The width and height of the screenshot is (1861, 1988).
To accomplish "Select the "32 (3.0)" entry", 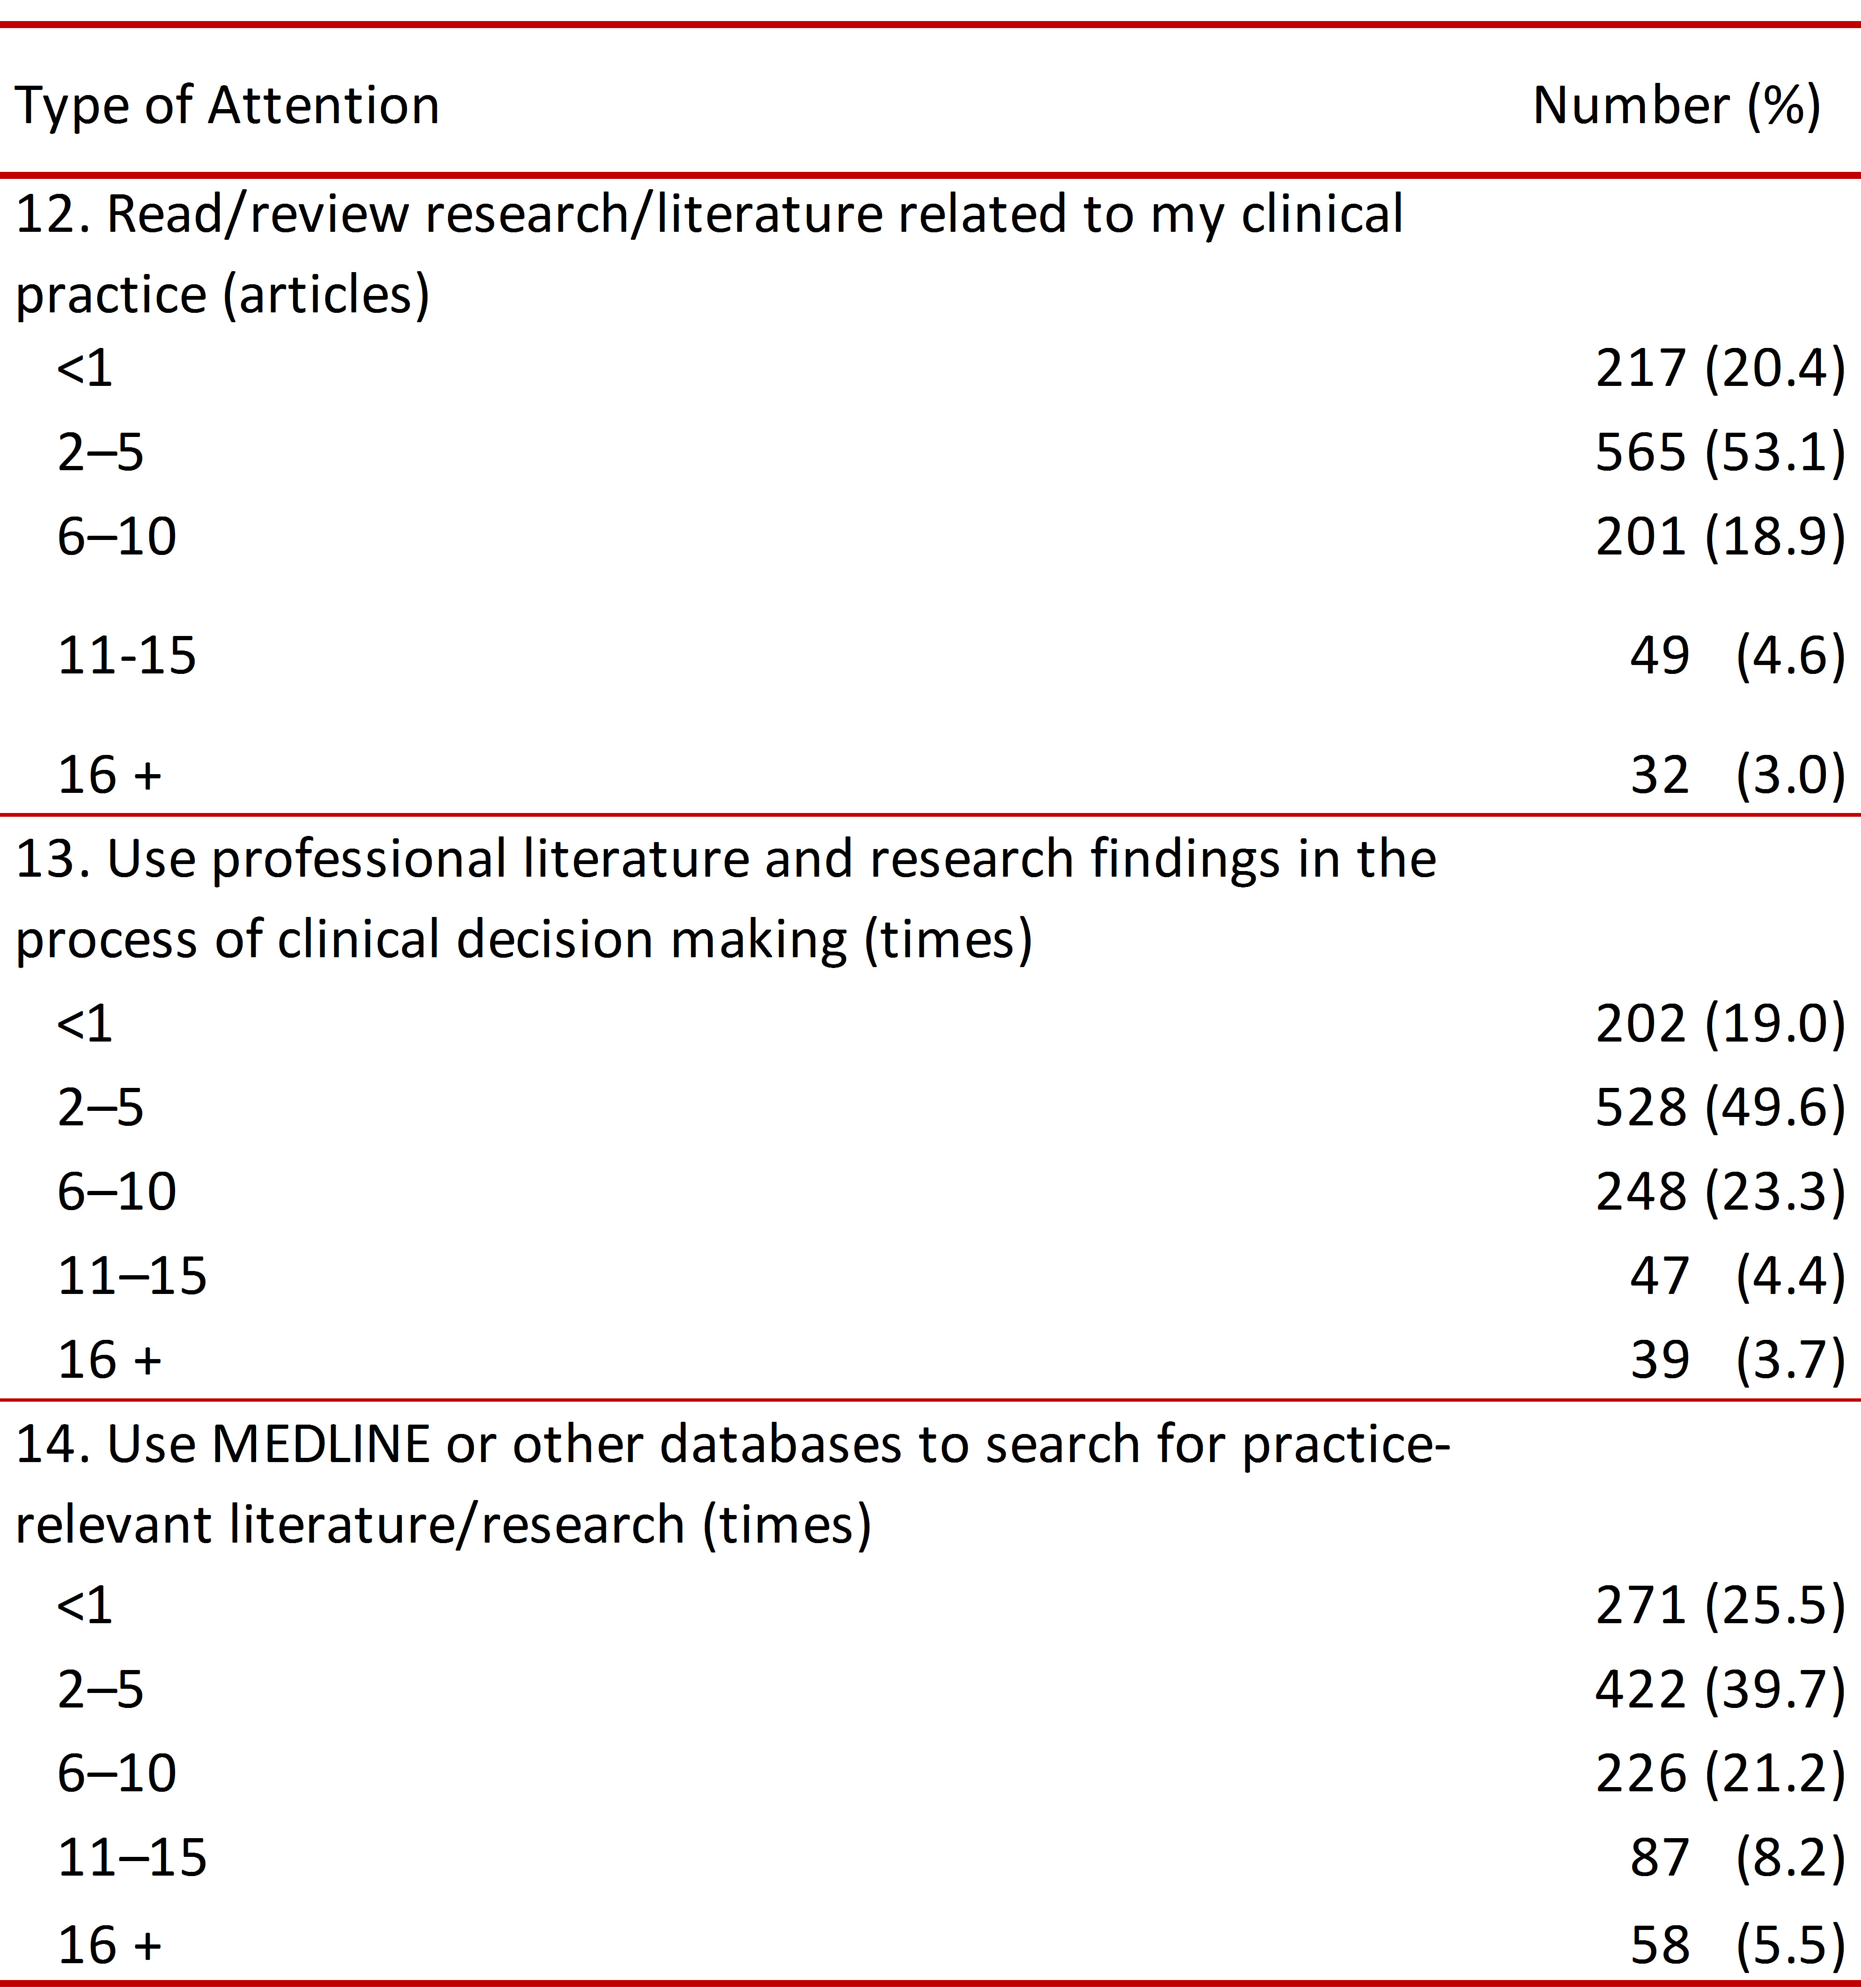I will click(1736, 775).
